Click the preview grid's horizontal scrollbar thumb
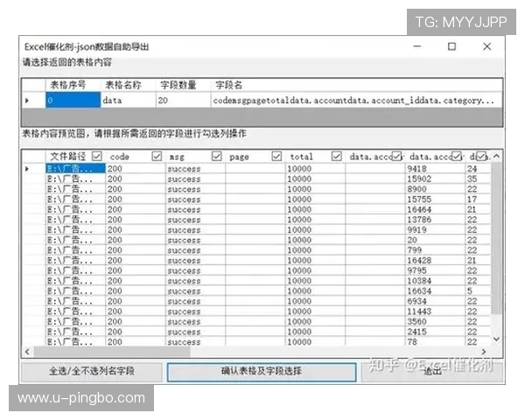 click(112, 352)
